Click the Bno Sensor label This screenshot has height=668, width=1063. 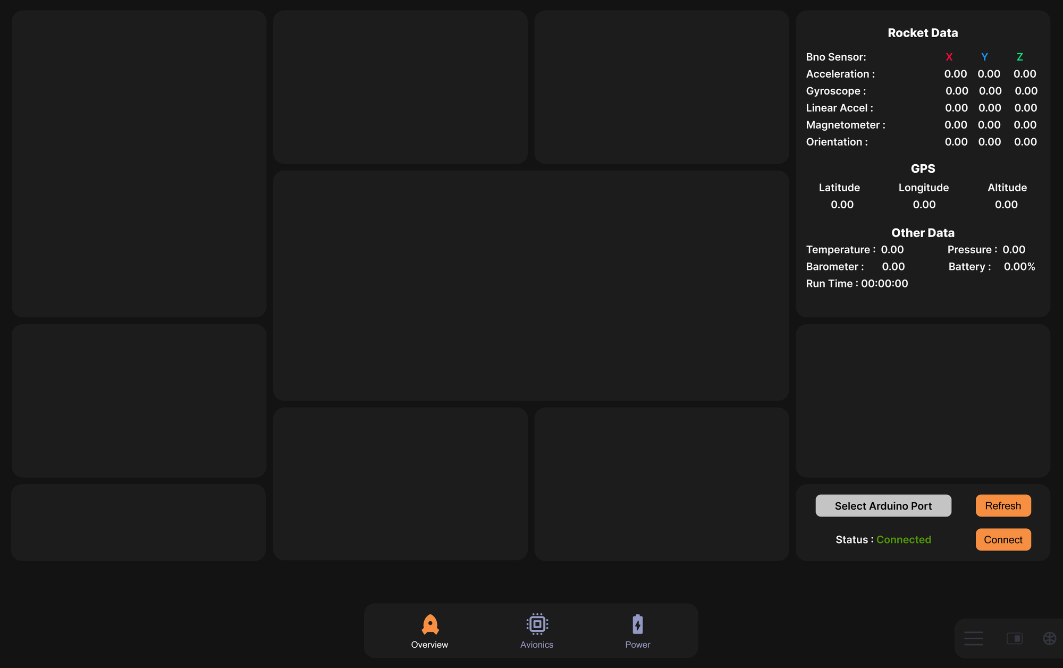point(836,57)
